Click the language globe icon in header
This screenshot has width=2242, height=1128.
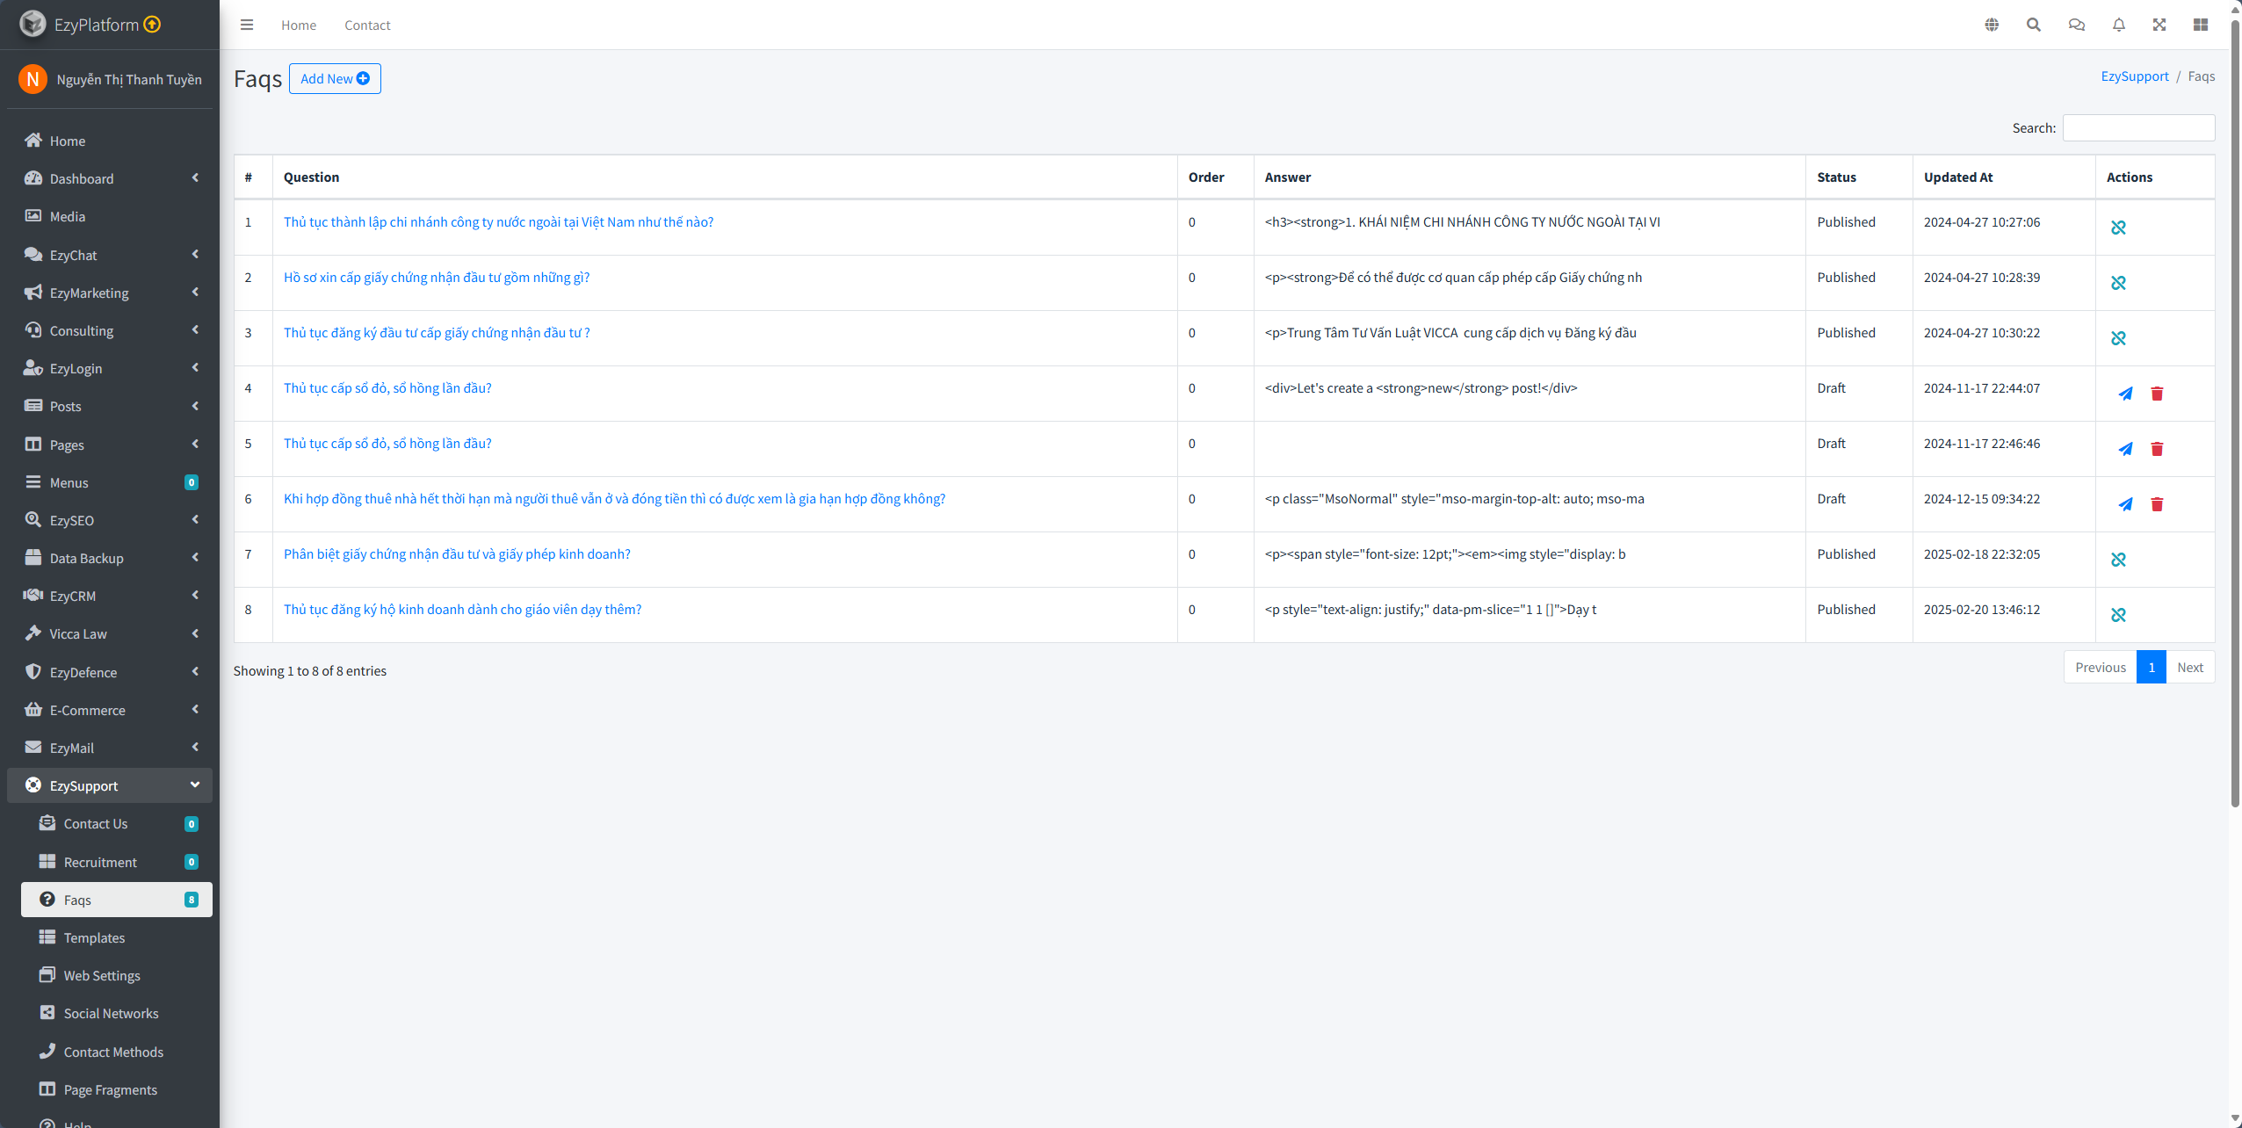coord(1992,25)
